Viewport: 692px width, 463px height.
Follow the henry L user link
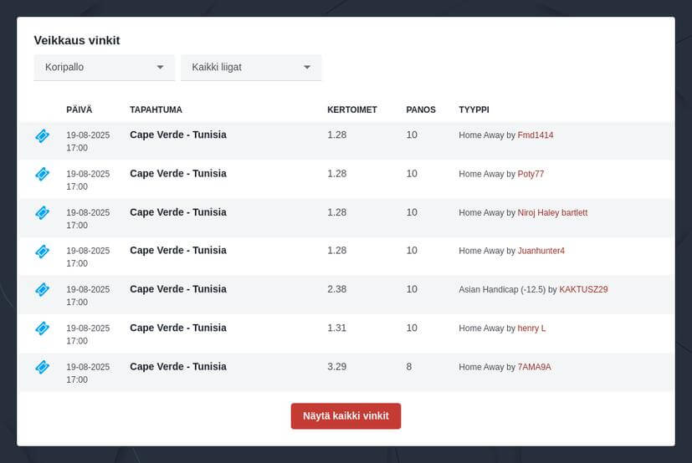pos(532,328)
